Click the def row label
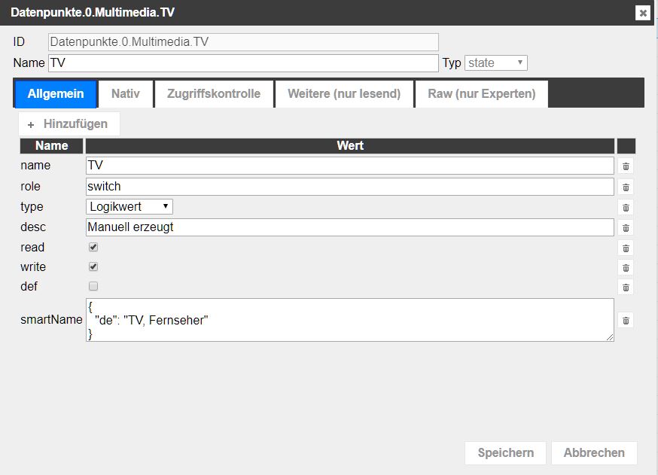658x475 pixels. pos(29,286)
